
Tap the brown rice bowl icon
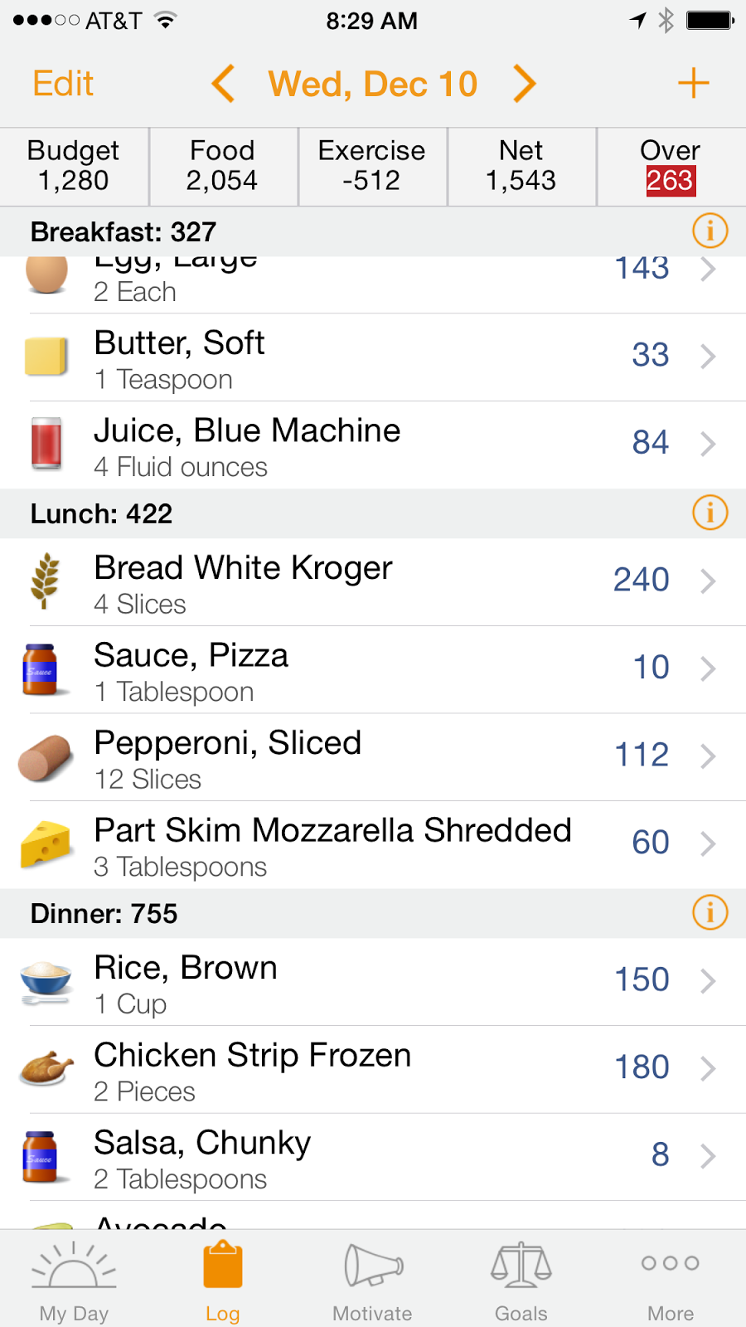[46, 982]
